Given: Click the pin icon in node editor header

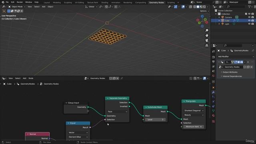Looking at the screenshot, I should [122, 78].
